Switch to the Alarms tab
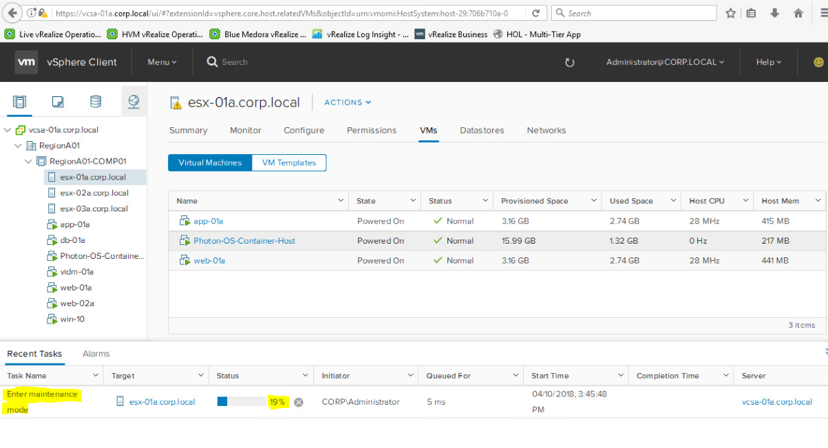Screen dimensions: 828x448 pos(96,354)
